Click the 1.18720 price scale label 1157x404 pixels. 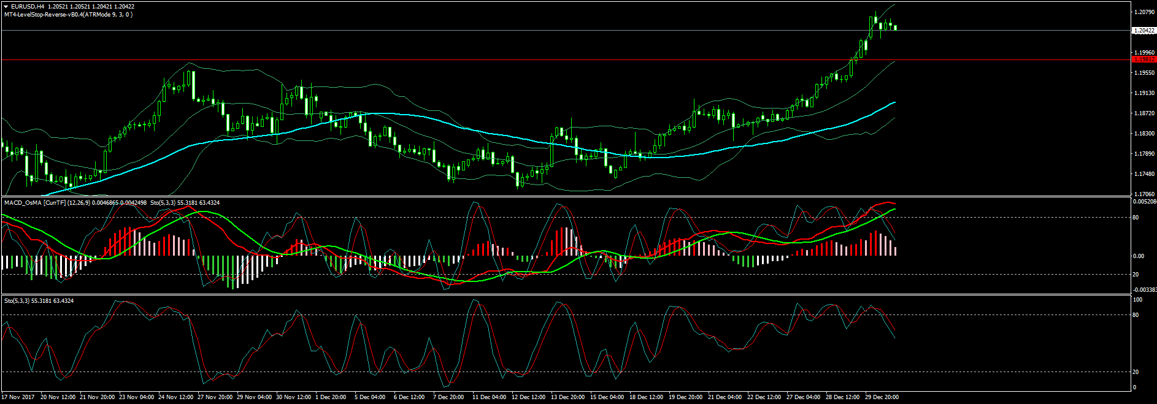point(1145,113)
